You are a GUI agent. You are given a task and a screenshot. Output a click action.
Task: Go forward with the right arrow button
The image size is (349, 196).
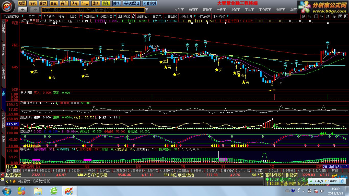click(35, 10)
